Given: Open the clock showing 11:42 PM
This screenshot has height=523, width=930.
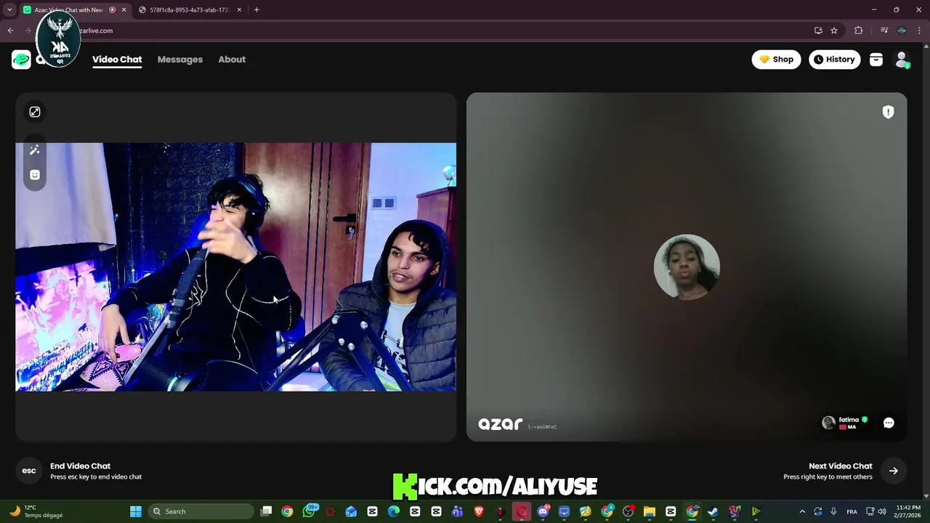Looking at the screenshot, I should coord(908,511).
